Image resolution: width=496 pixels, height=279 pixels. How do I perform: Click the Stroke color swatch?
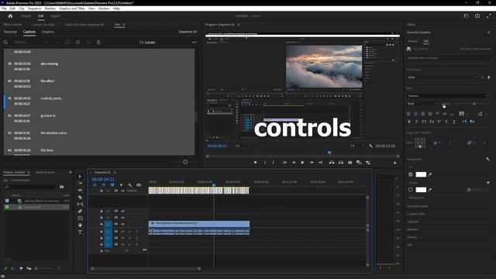coord(421,189)
